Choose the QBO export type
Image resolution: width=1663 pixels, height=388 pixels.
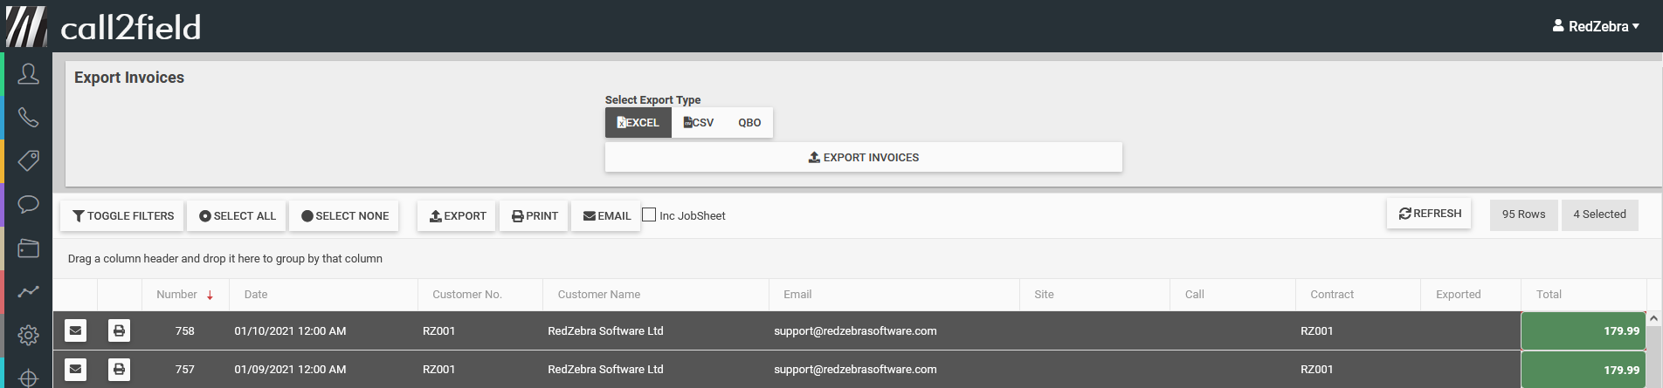(749, 122)
